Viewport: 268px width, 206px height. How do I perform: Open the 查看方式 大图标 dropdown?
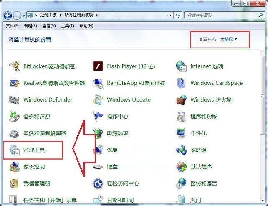pos(229,39)
